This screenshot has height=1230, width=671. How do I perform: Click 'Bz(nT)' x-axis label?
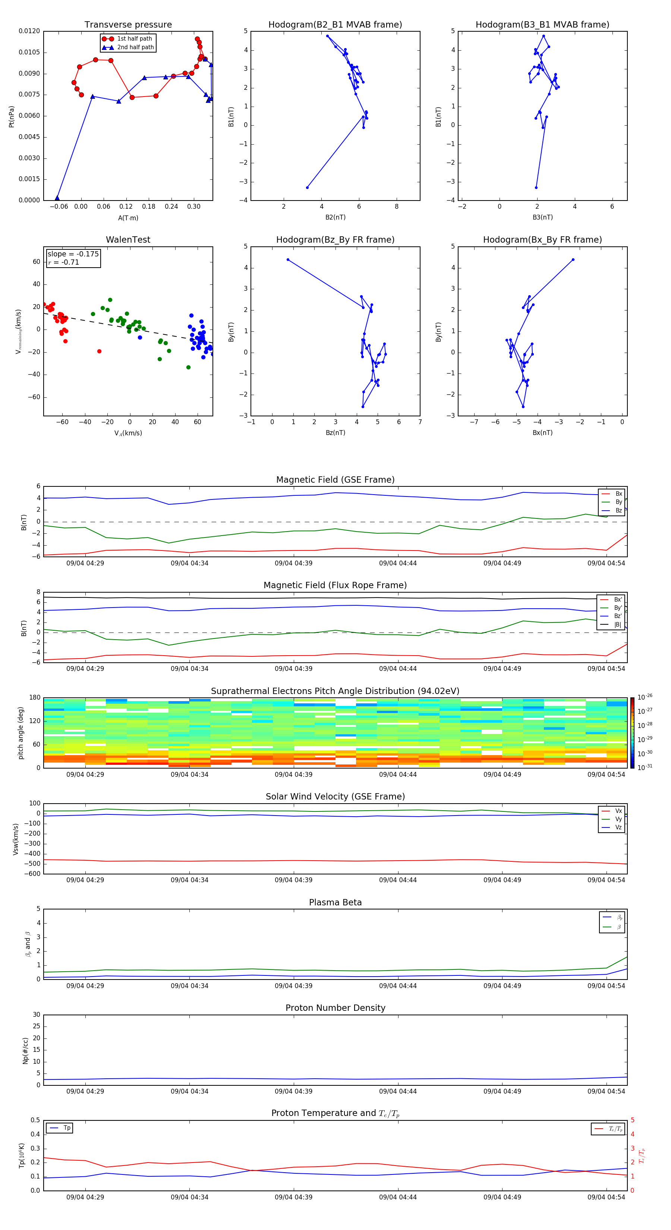click(335, 433)
